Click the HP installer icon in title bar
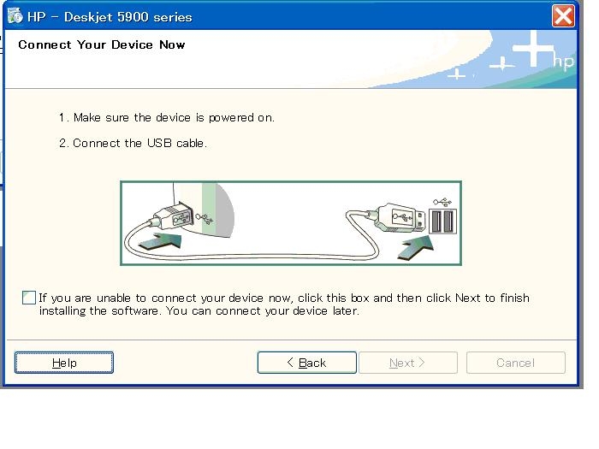The height and width of the screenshot is (449, 599). pyautogui.click(x=15, y=16)
